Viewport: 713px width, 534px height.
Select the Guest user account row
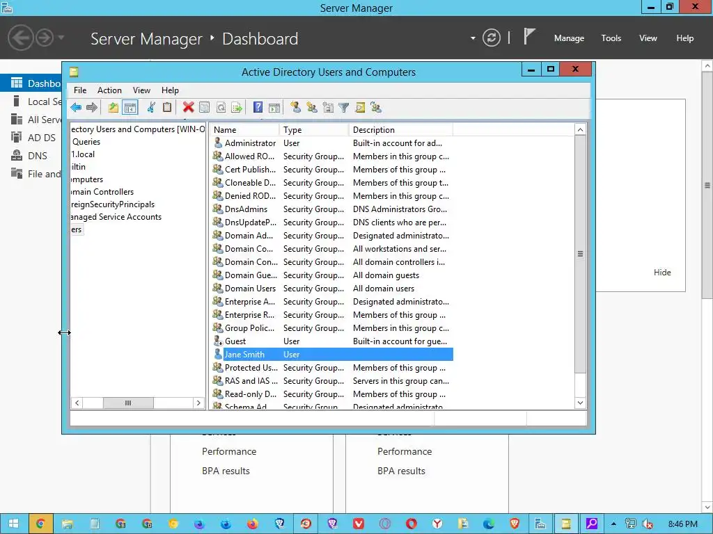(x=332, y=341)
